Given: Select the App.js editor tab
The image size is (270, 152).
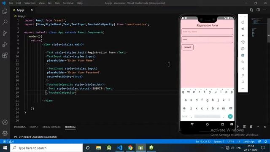Looking at the screenshot, I should click(x=21, y=10).
